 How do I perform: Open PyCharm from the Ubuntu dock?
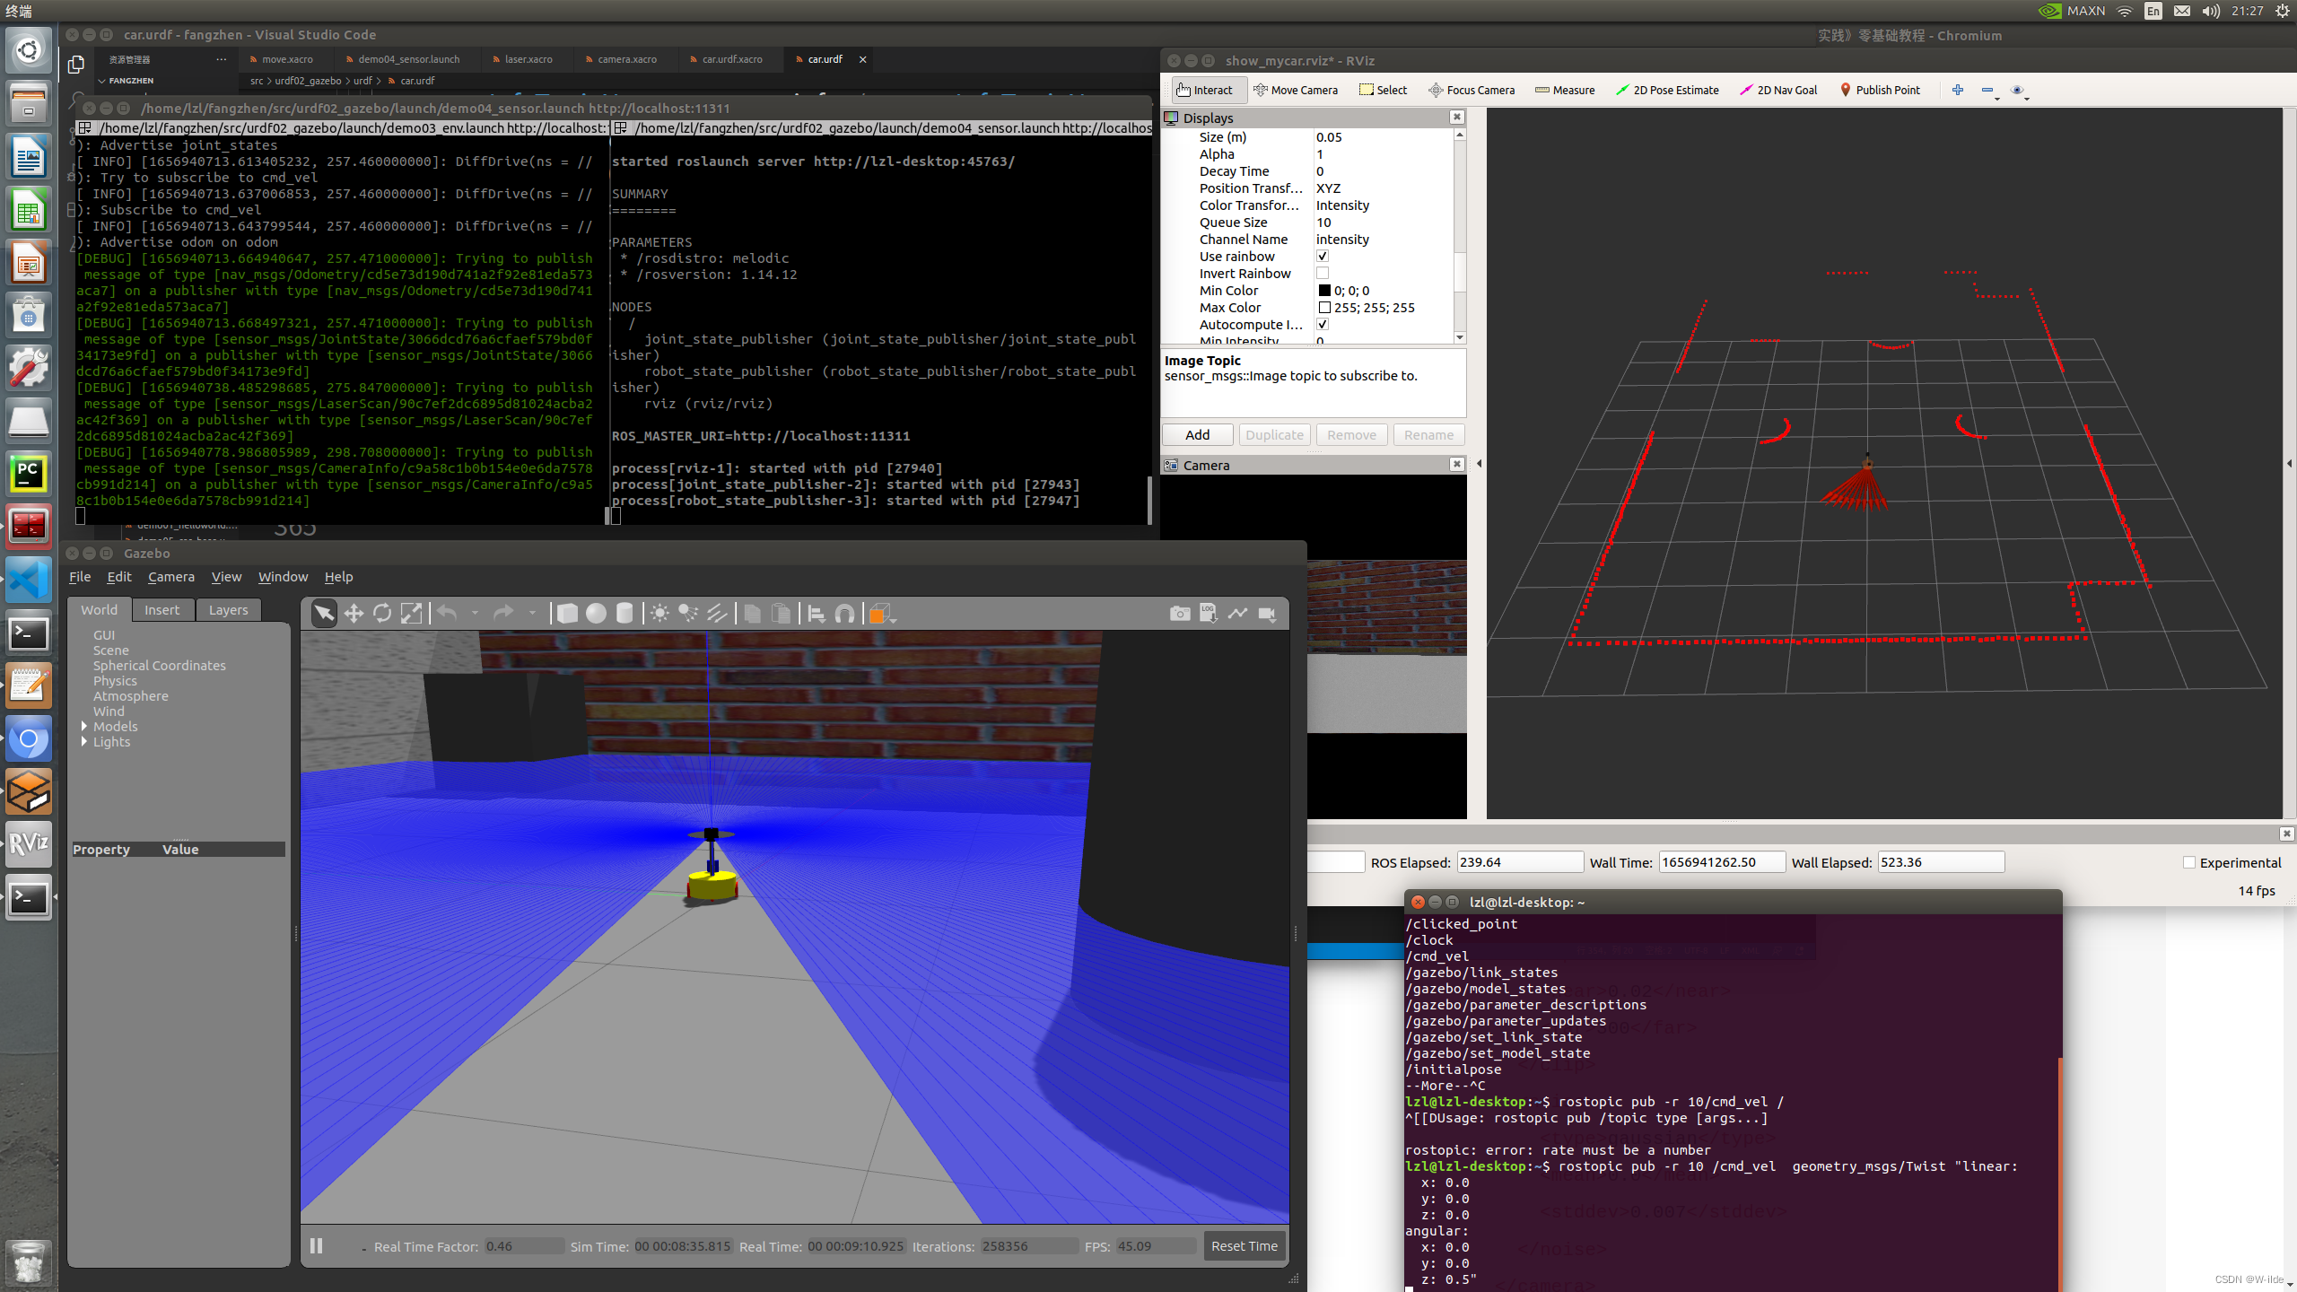[29, 473]
